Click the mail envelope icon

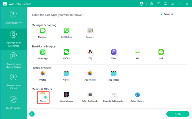tap(158, 4)
